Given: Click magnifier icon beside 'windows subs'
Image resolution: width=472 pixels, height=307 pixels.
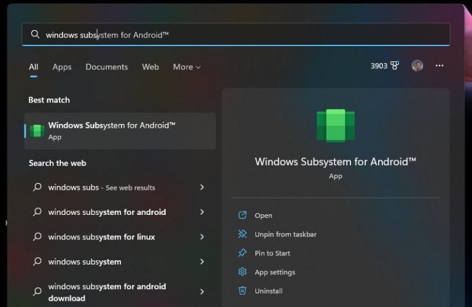Looking at the screenshot, I should pos(37,187).
